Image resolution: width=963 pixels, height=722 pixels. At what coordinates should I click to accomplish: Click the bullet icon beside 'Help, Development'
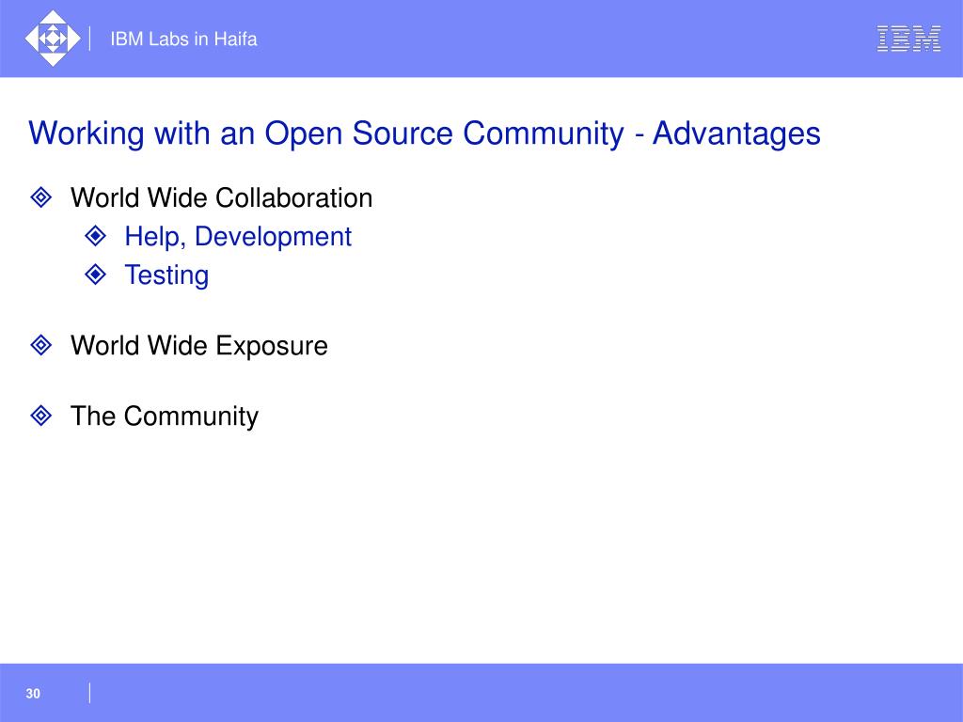click(x=95, y=236)
